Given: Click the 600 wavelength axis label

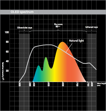Looking at the screenshot, I should click(x=63, y=84).
